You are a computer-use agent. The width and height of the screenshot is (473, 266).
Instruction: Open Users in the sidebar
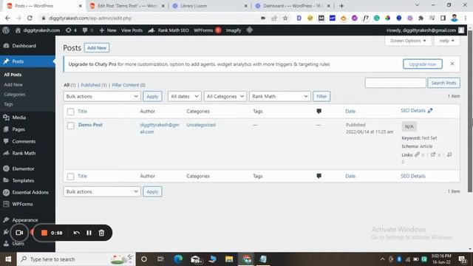coord(18,243)
